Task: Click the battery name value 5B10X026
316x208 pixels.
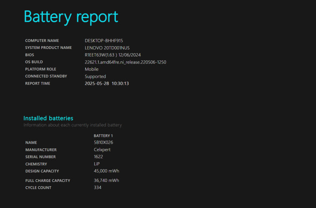Action: [103, 142]
